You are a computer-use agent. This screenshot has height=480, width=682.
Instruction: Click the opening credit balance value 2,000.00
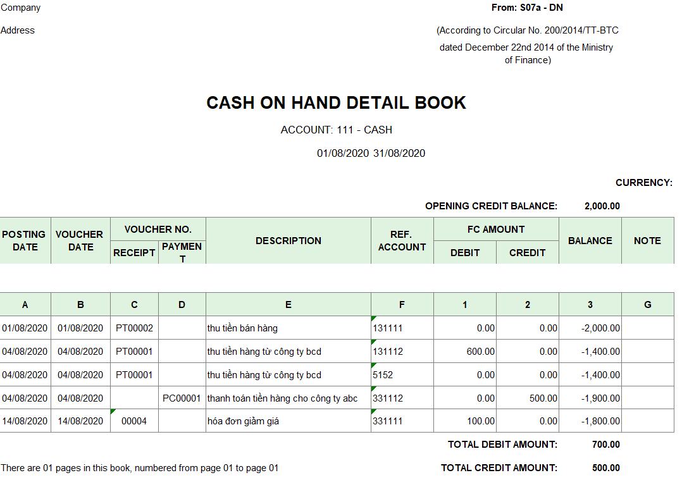click(x=602, y=206)
